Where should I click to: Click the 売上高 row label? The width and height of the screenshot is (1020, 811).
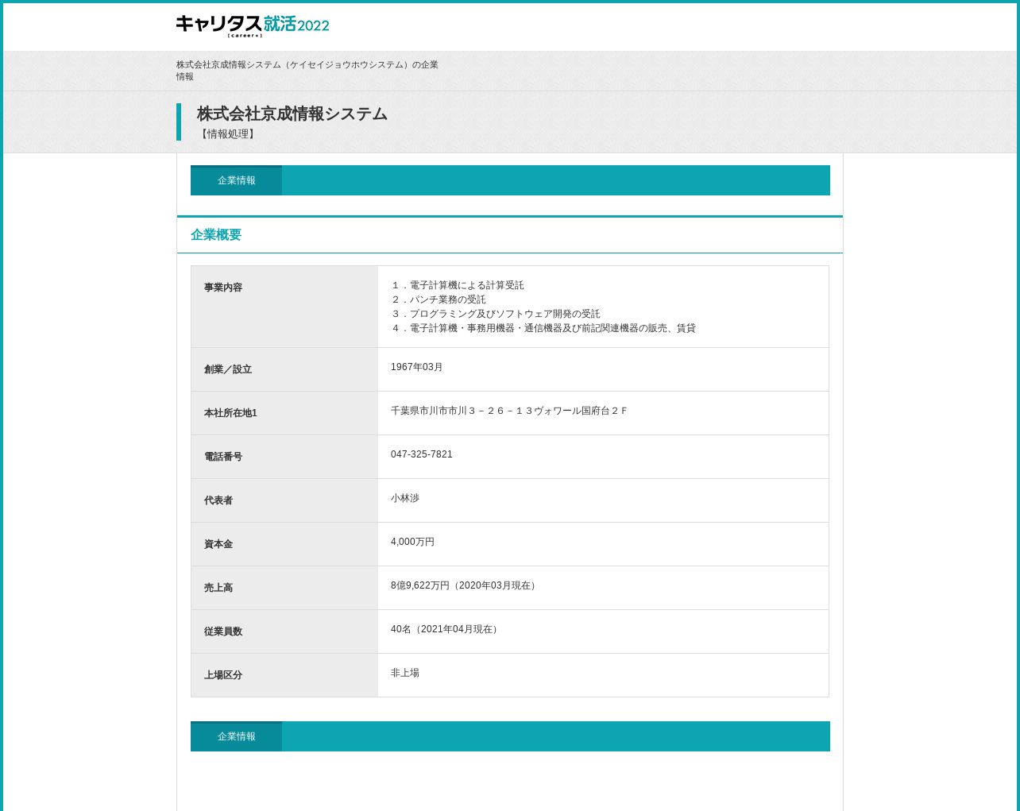218,588
